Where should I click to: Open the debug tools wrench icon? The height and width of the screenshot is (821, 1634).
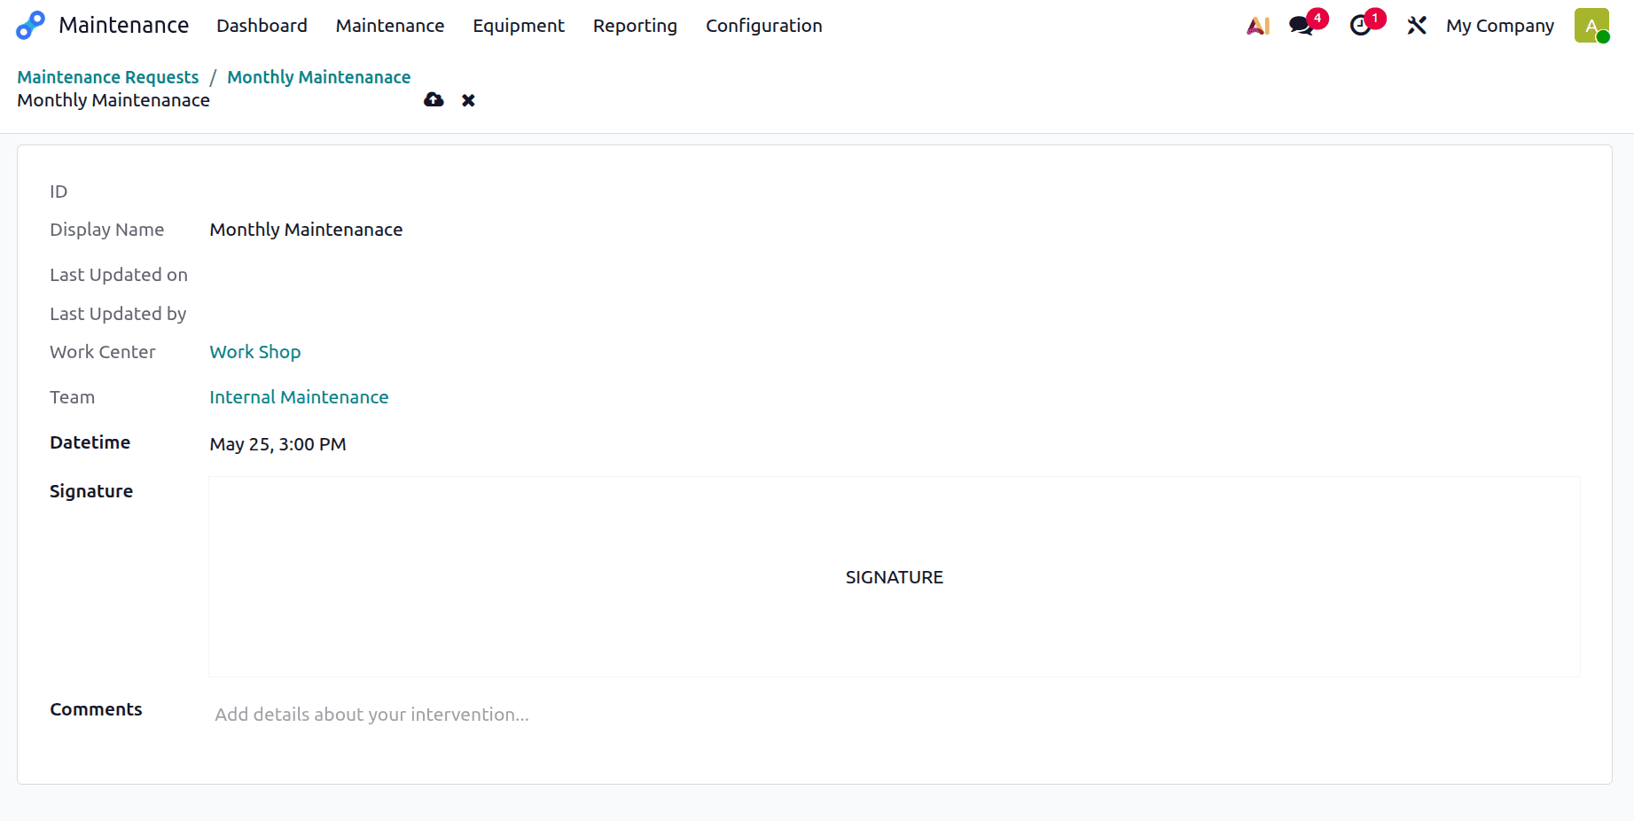1417,26
